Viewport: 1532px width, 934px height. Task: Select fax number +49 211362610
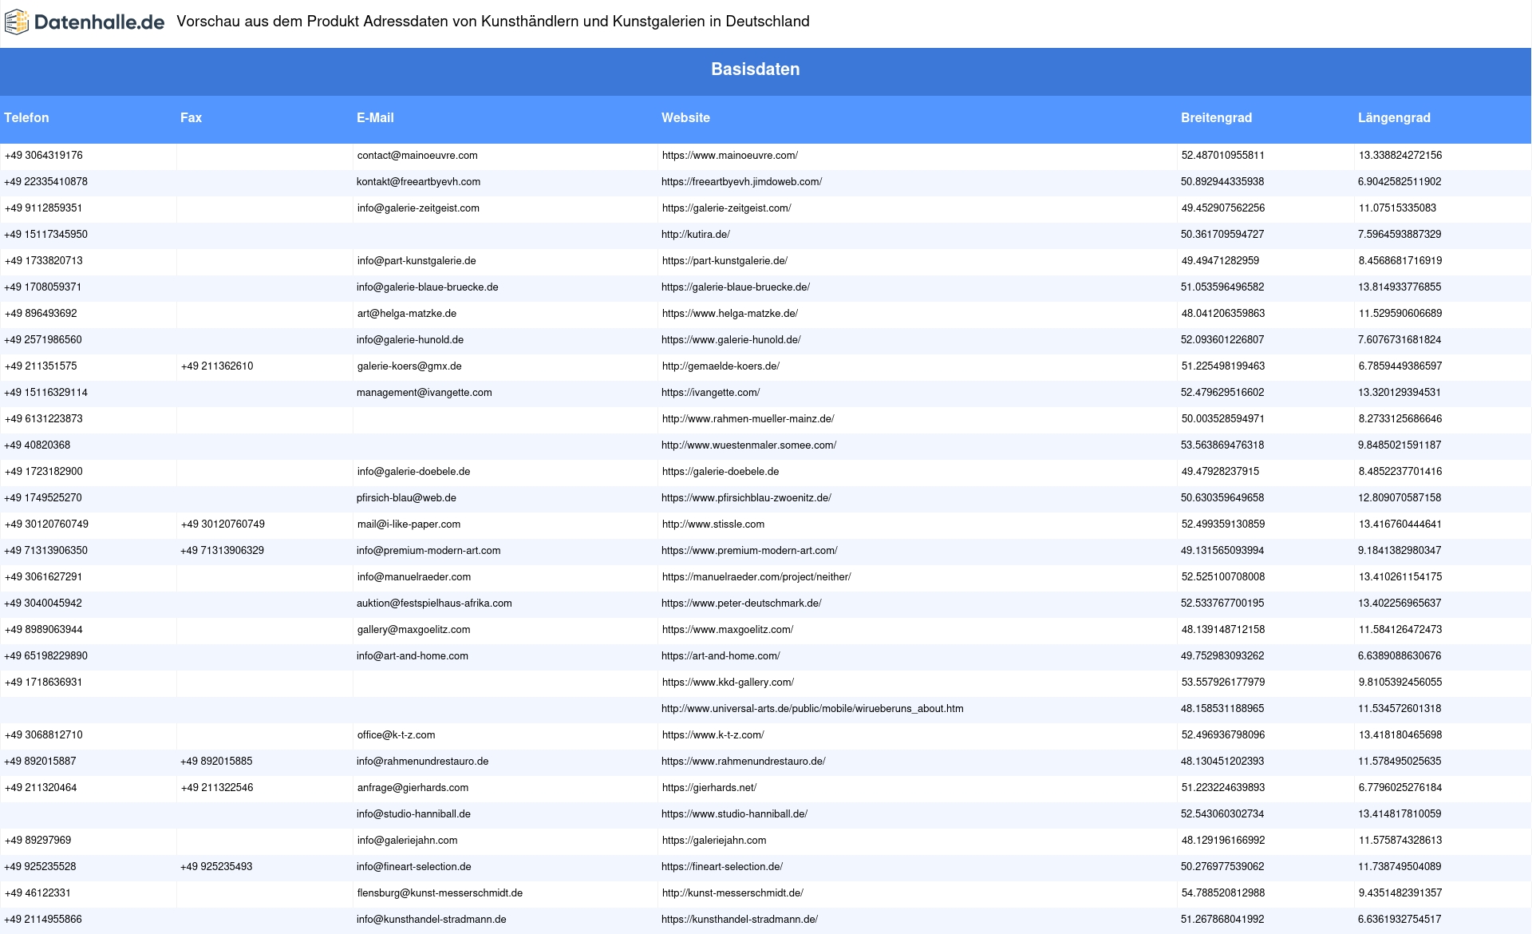click(216, 366)
